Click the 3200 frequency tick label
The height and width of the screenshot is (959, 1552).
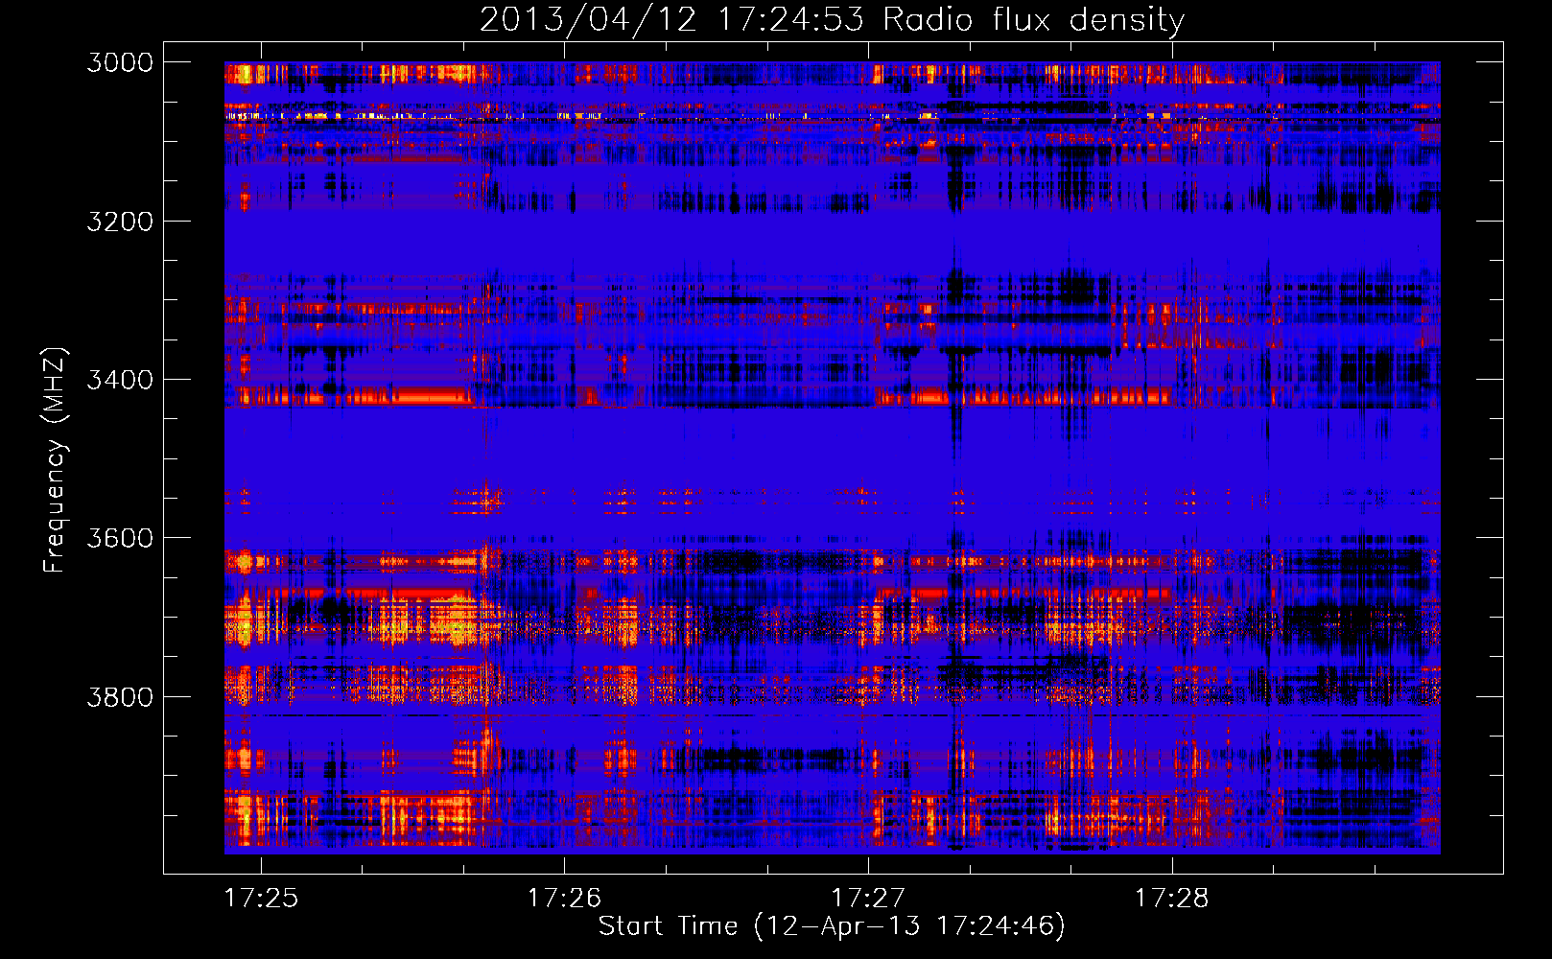coord(120,222)
